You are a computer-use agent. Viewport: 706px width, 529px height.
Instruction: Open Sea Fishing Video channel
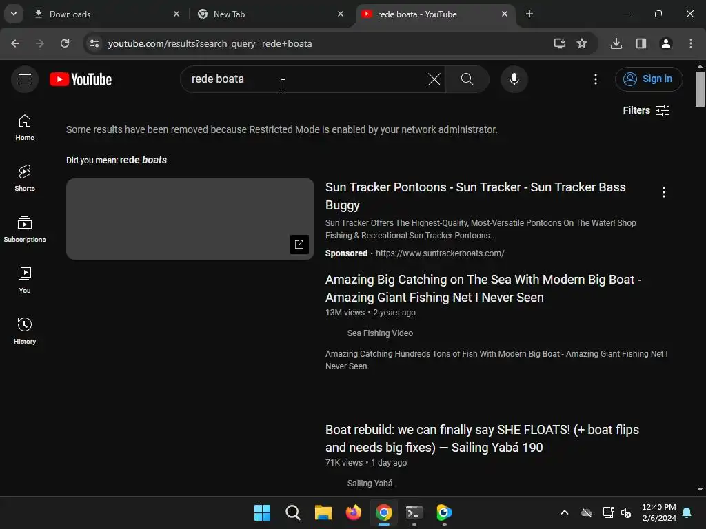point(380,333)
